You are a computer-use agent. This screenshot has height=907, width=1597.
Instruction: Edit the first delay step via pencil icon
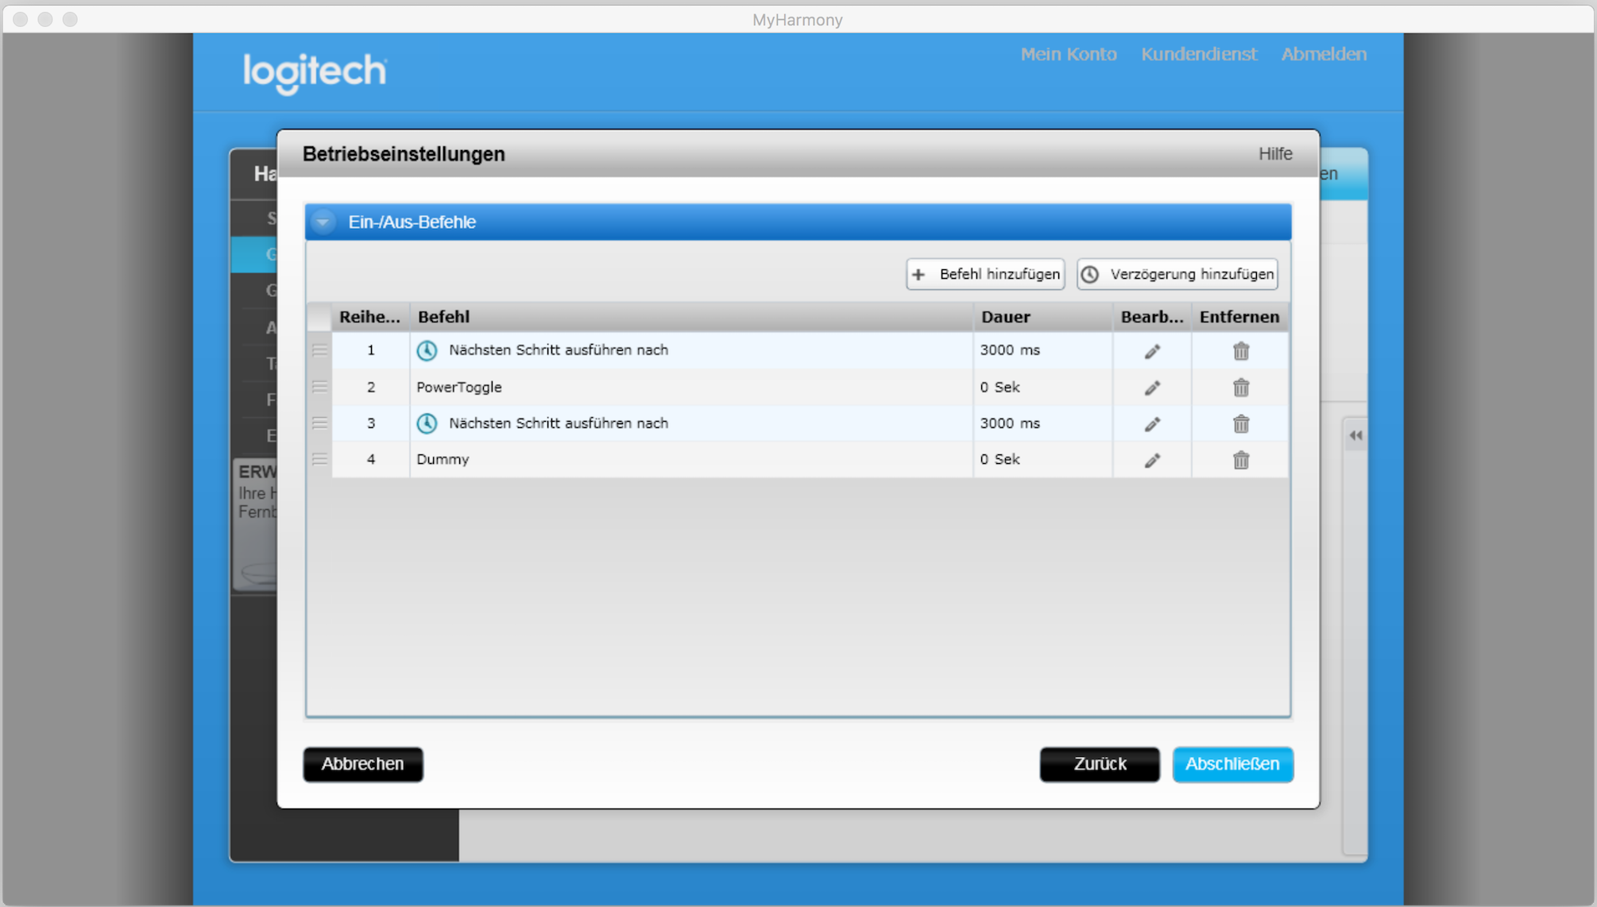[1152, 351]
